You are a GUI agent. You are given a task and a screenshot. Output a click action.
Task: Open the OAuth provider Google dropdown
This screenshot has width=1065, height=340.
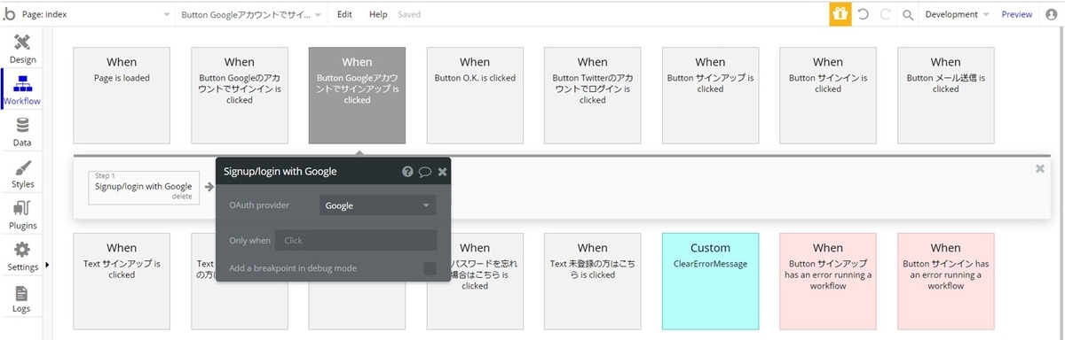[377, 205]
